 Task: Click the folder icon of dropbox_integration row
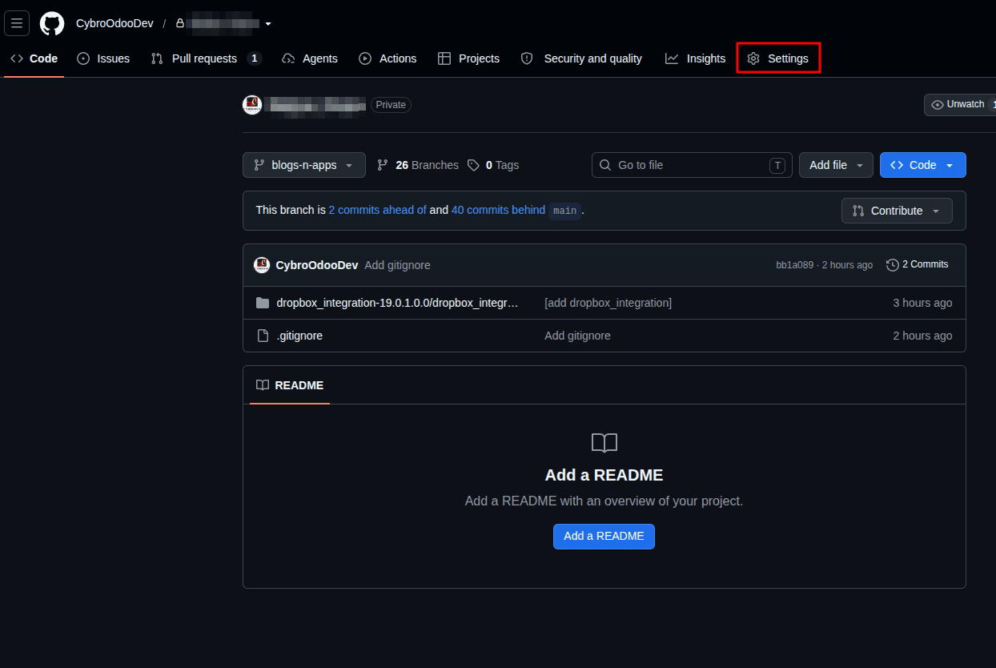(263, 303)
